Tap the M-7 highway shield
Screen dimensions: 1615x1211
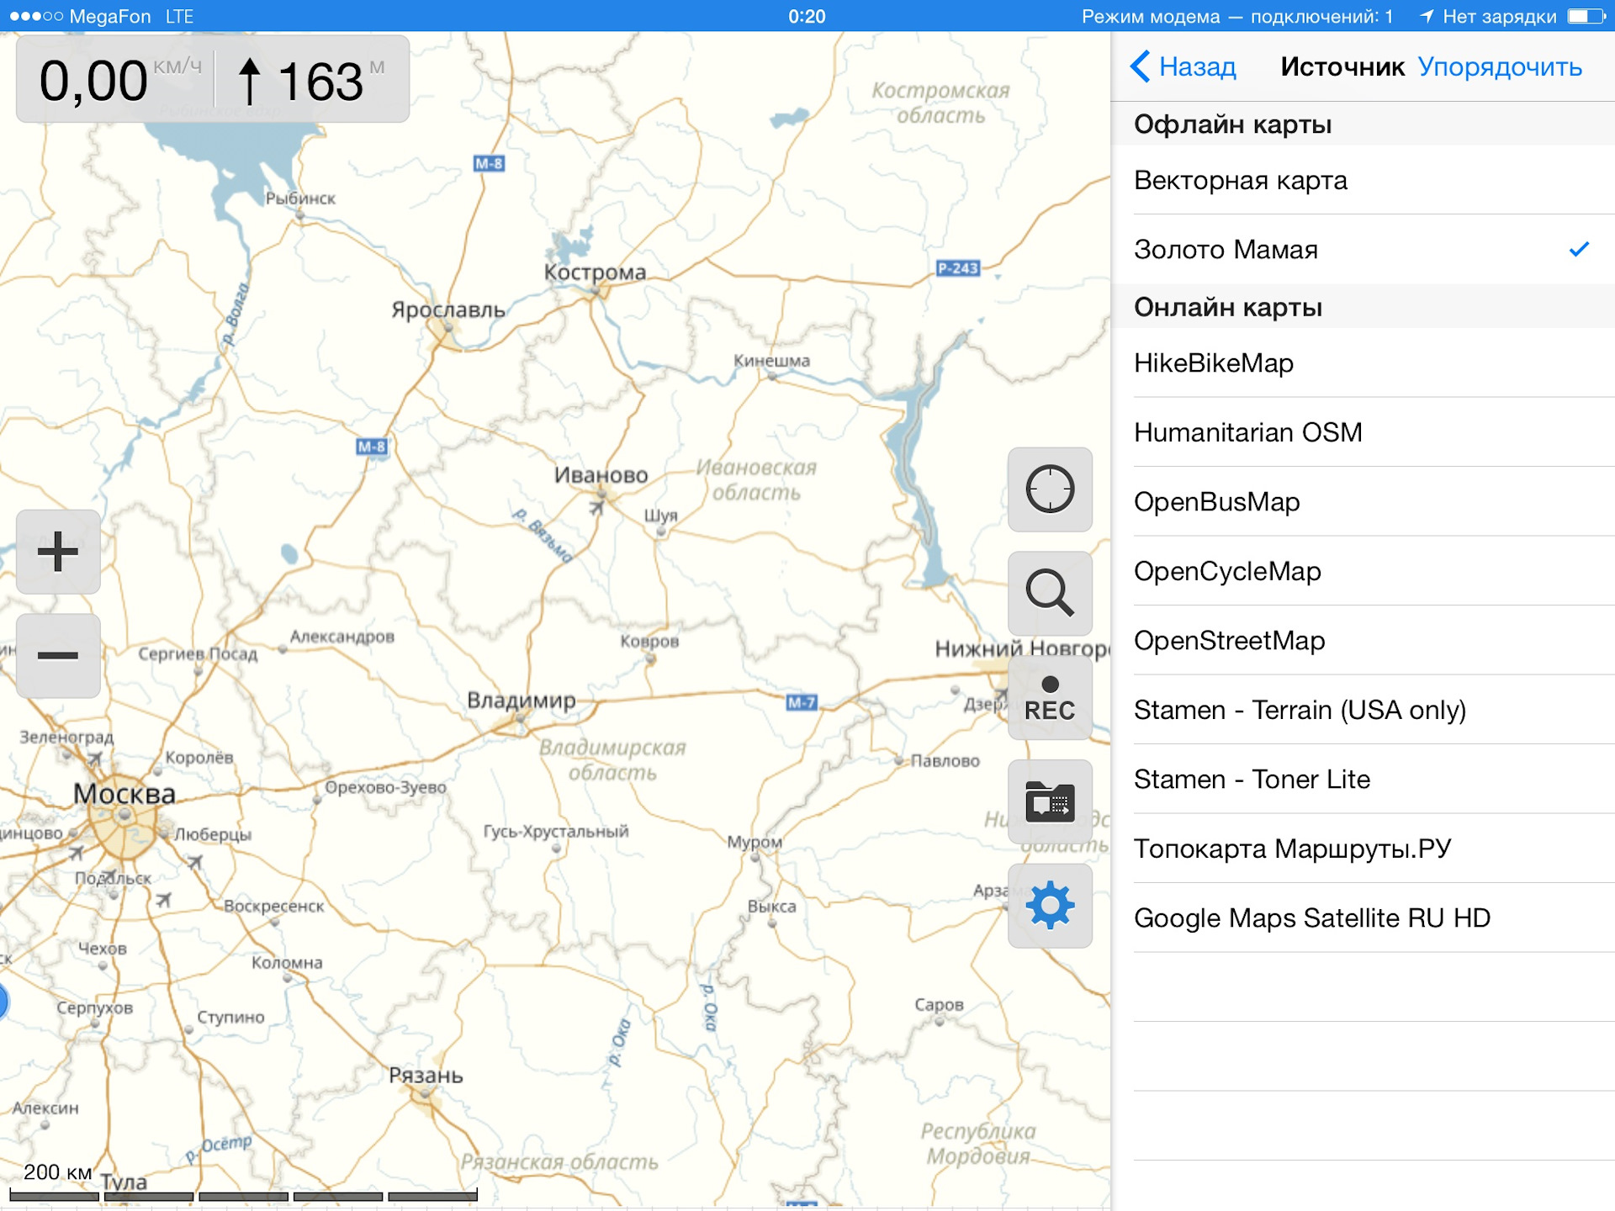point(801,702)
